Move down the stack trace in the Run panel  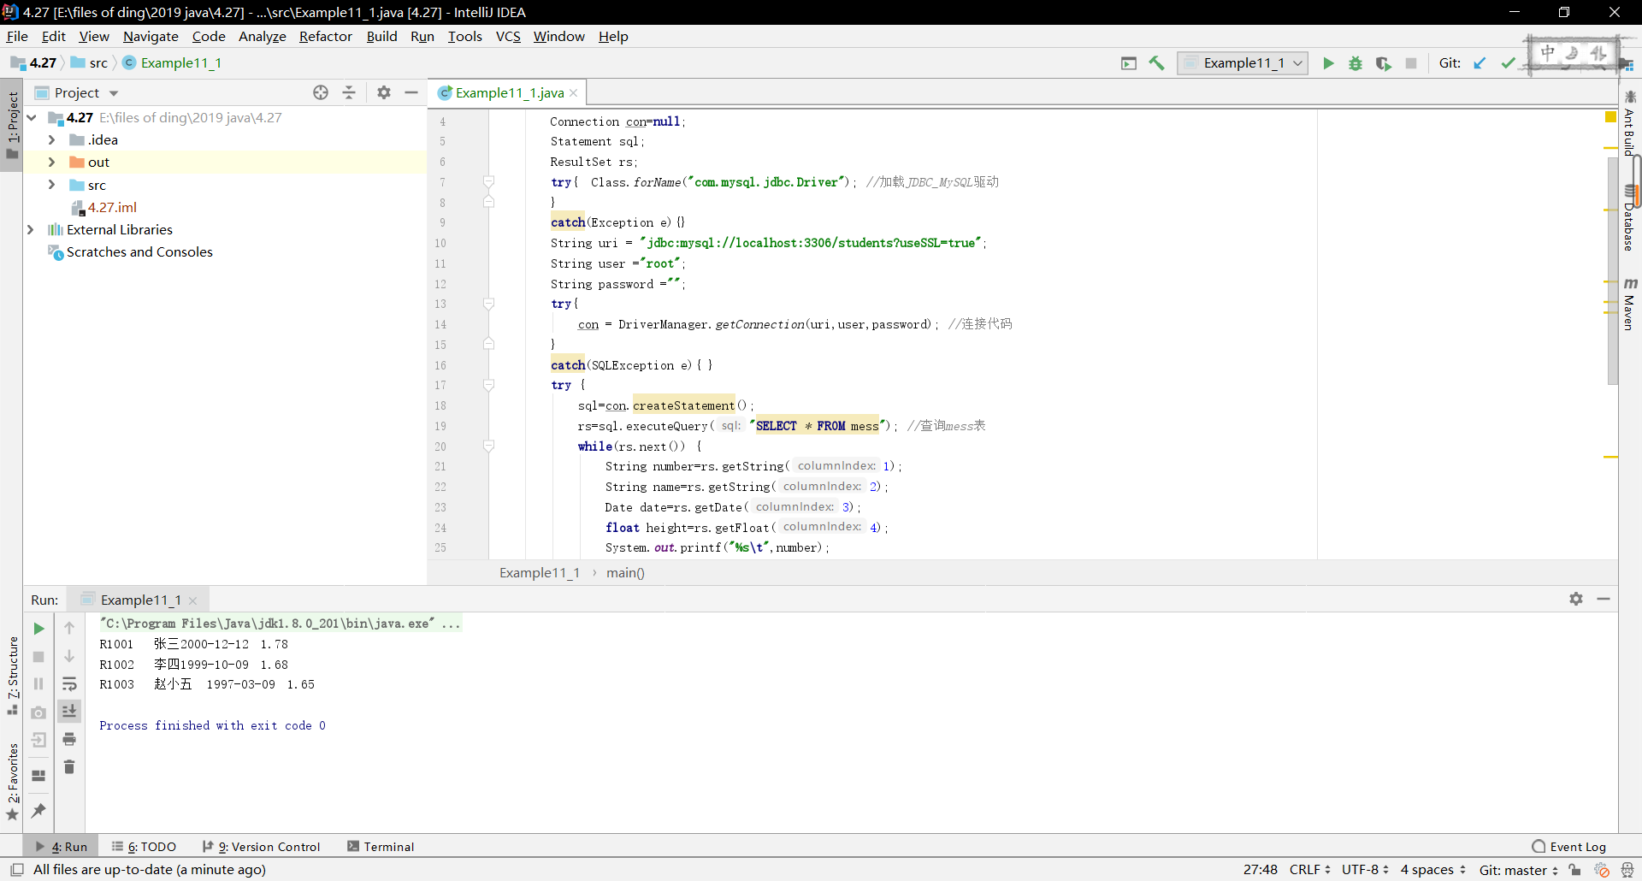point(69,657)
